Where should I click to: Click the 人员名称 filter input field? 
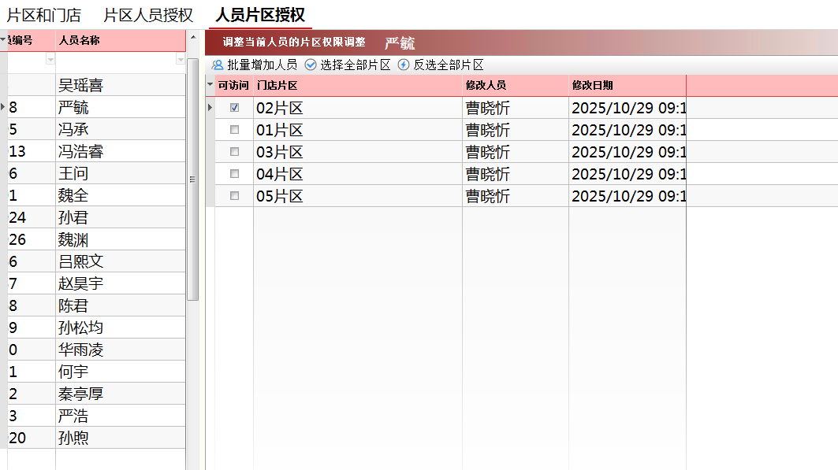click(x=116, y=59)
